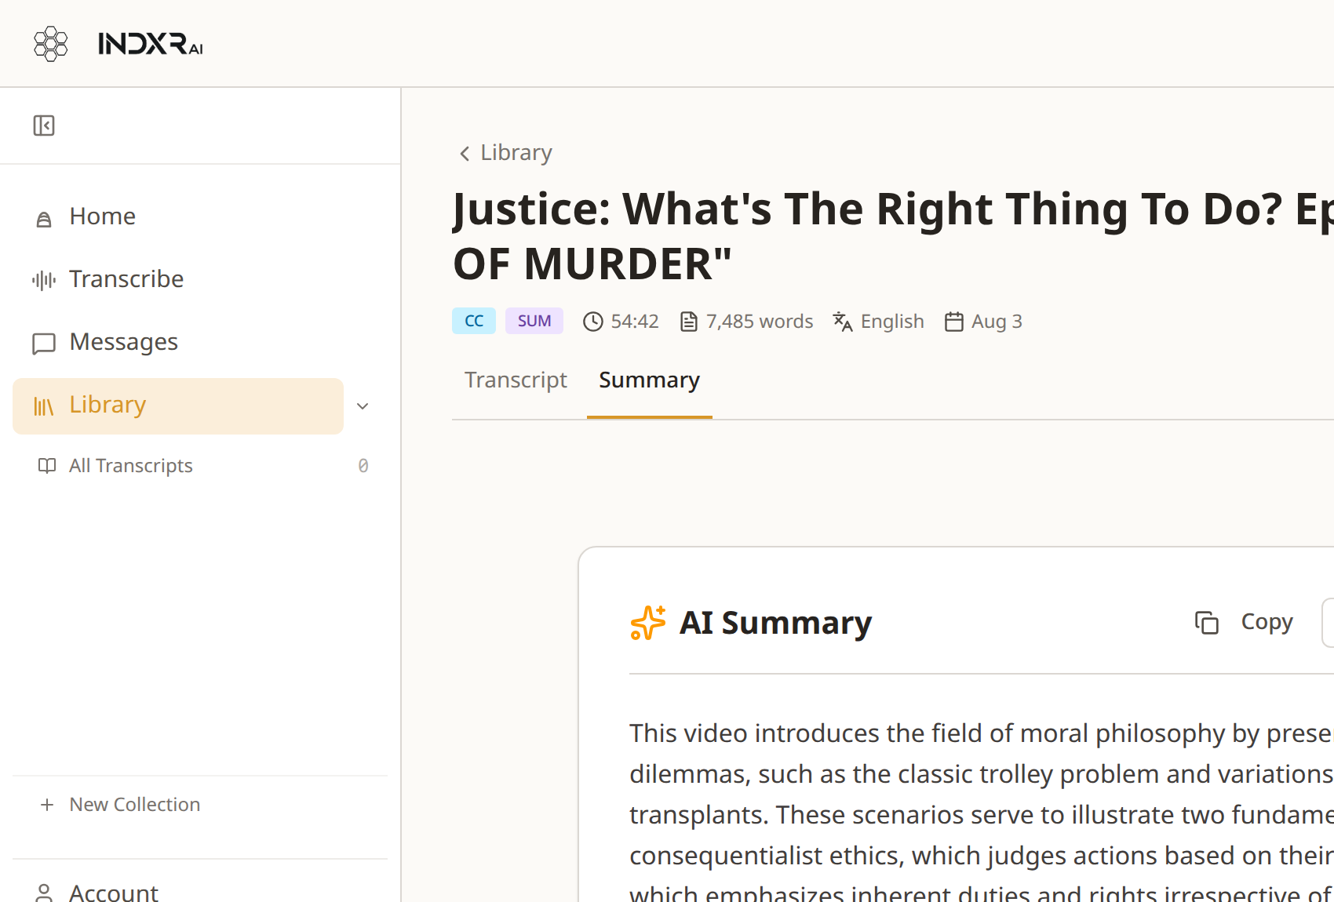Click the CC badge
This screenshot has height=902, width=1334.
coord(474,321)
